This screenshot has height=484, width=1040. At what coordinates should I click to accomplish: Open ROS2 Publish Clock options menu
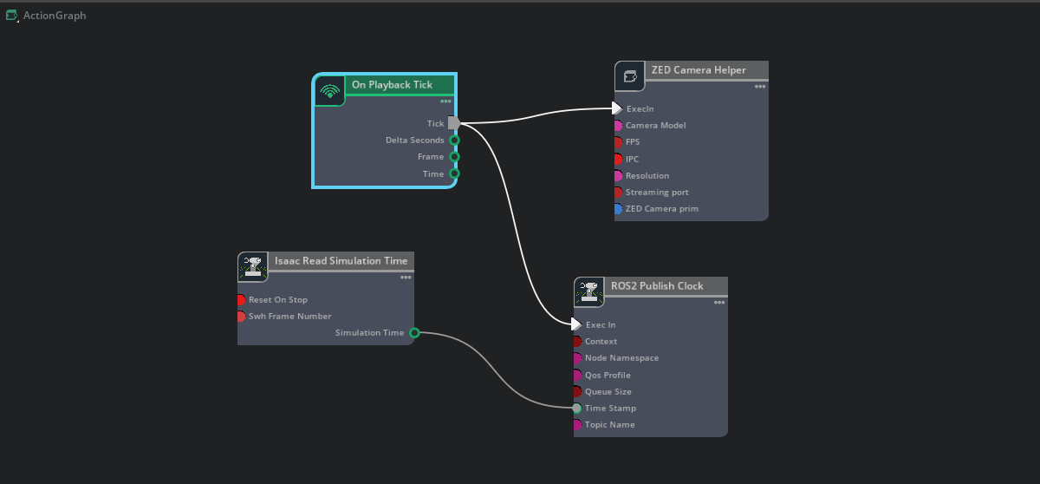pyautogui.click(x=718, y=303)
